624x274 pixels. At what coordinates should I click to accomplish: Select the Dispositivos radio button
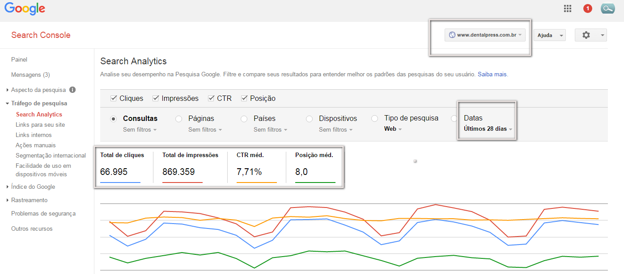point(310,119)
